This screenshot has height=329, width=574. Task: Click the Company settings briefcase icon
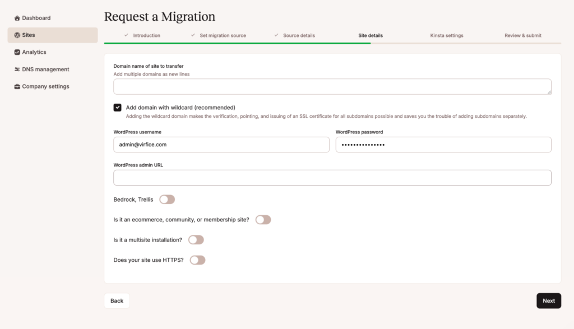[x=16, y=86]
